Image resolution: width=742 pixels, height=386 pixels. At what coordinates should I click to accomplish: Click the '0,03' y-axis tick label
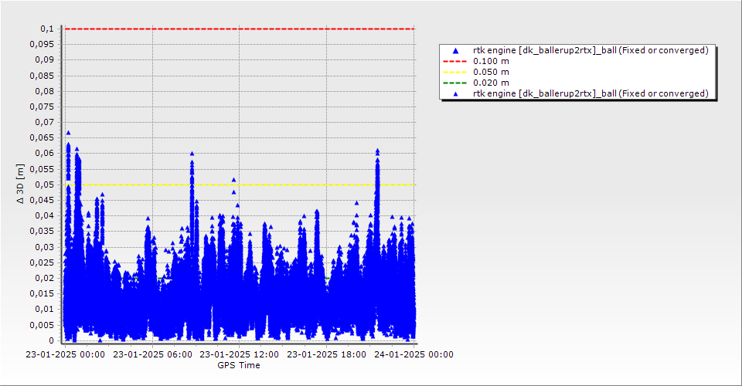tap(45, 247)
